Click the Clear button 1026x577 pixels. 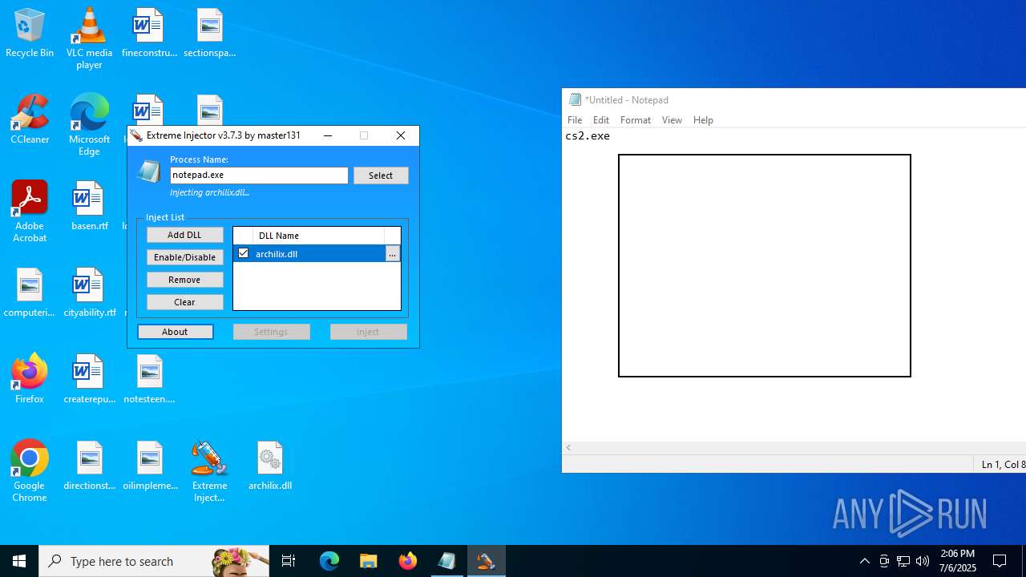[x=184, y=302]
